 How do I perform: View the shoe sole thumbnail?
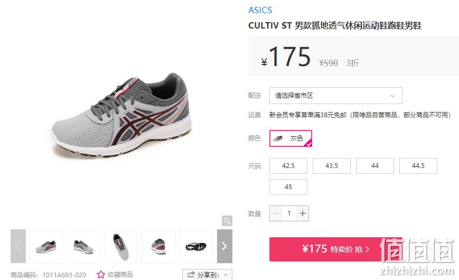[196, 246]
